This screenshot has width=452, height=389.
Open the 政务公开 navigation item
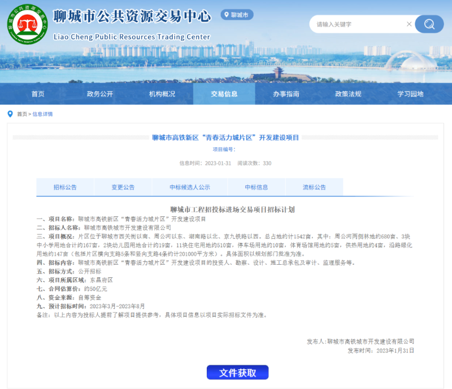click(100, 94)
